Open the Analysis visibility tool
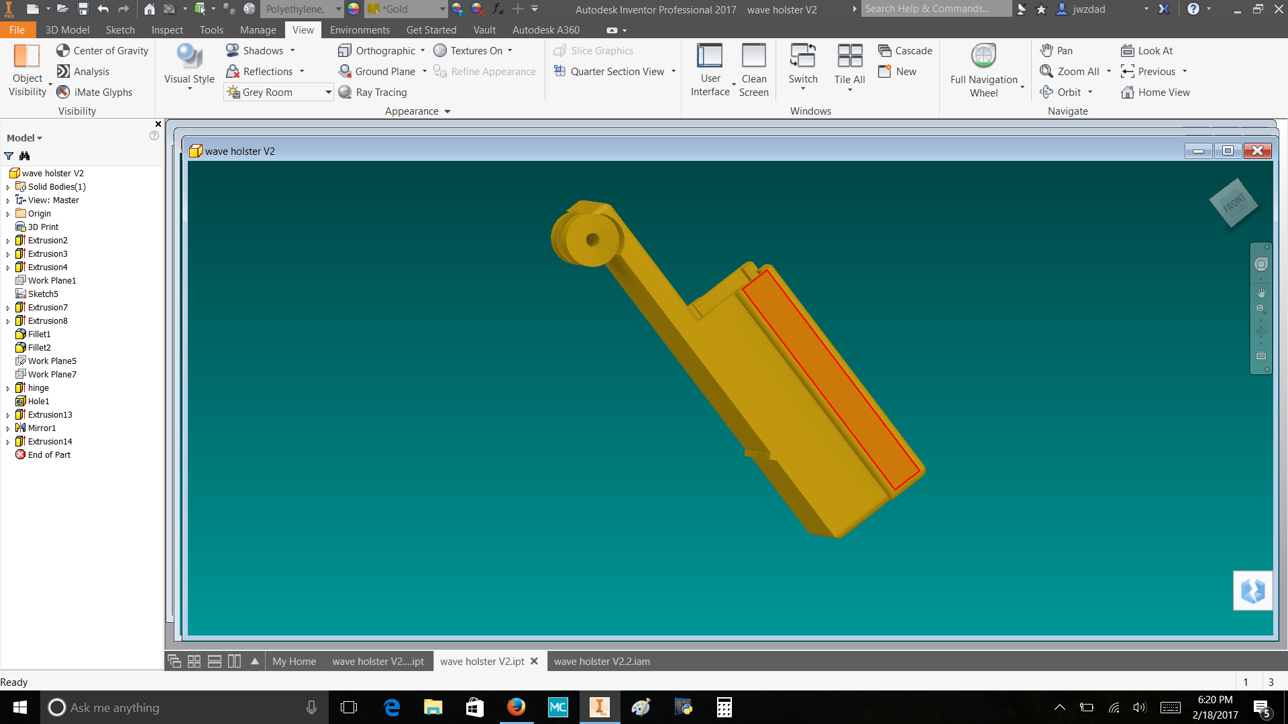 point(83,72)
